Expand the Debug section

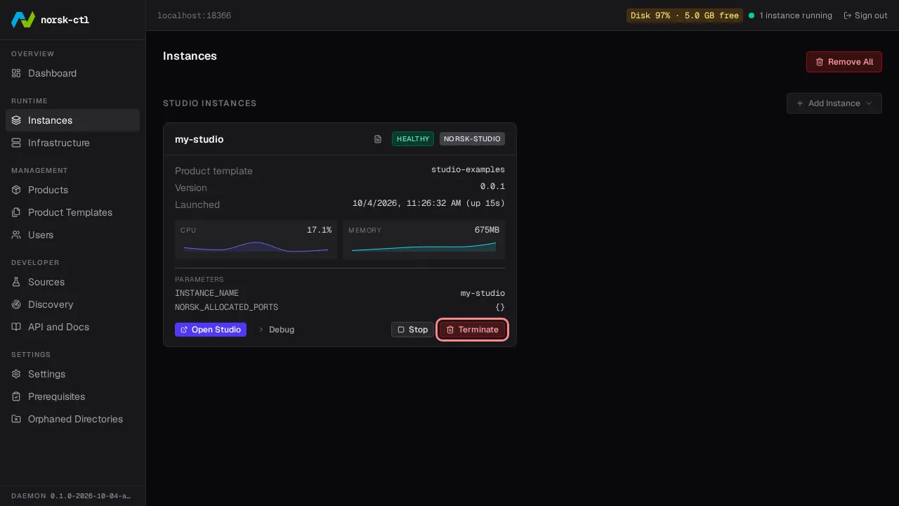pyautogui.click(x=276, y=330)
